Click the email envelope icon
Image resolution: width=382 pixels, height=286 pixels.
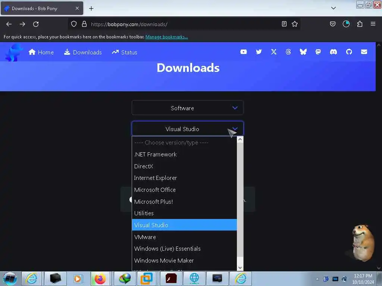(x=364, y=52)
